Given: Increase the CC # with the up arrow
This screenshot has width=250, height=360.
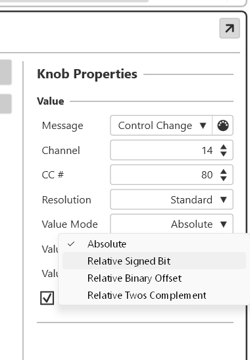Looking at the screenshot, I should 224,172.
